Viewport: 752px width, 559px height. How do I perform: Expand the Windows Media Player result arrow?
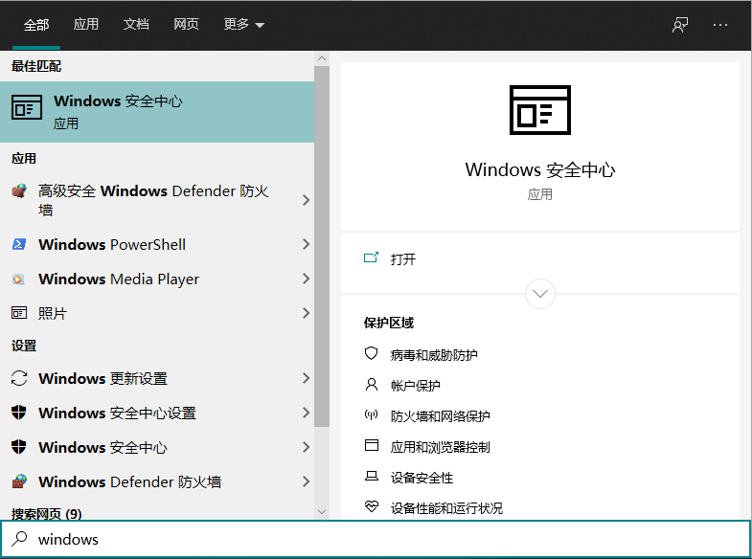[306, 279]
